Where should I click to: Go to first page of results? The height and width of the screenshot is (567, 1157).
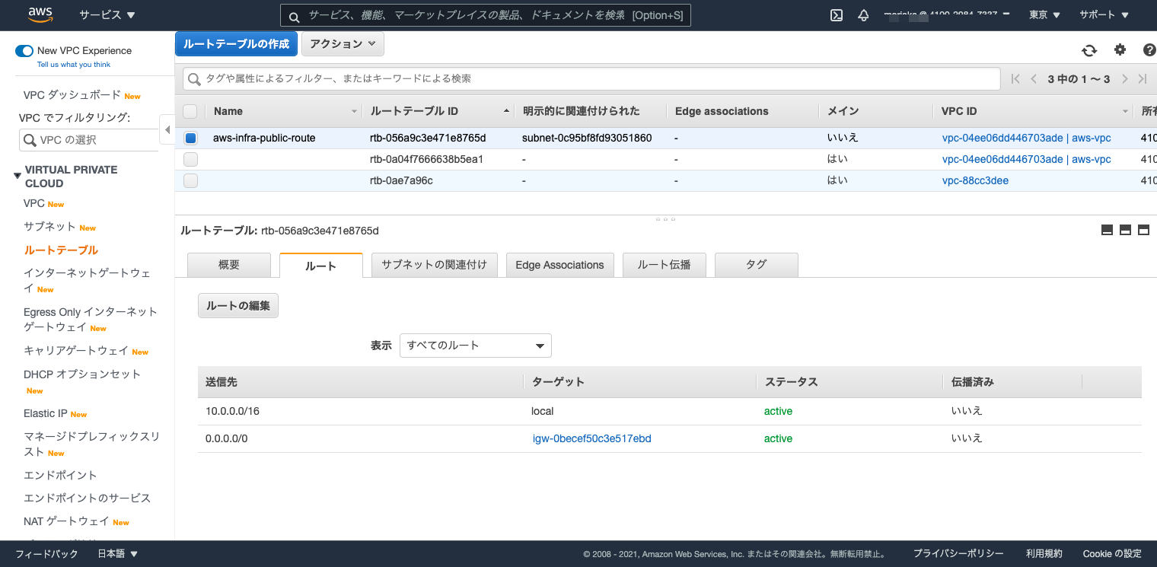click(x=1015, y=79)
